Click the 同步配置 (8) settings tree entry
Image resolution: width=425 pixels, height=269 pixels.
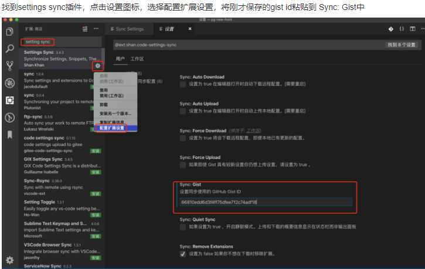tap(150, 81)
